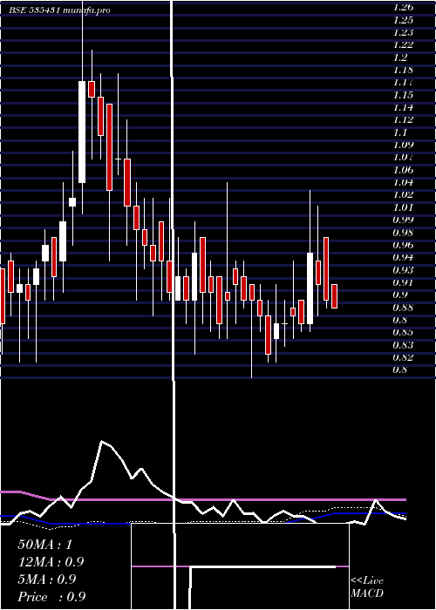Click the 0.96 price axis label
The width and height of the screenshot is (436, 610).
tap(403, 245)
